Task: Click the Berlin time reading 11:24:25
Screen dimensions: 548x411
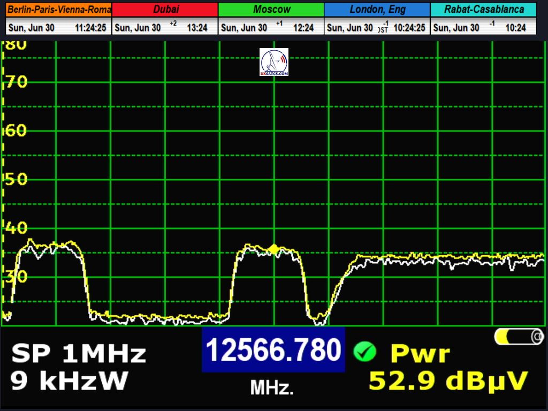Action: (90, 28)
